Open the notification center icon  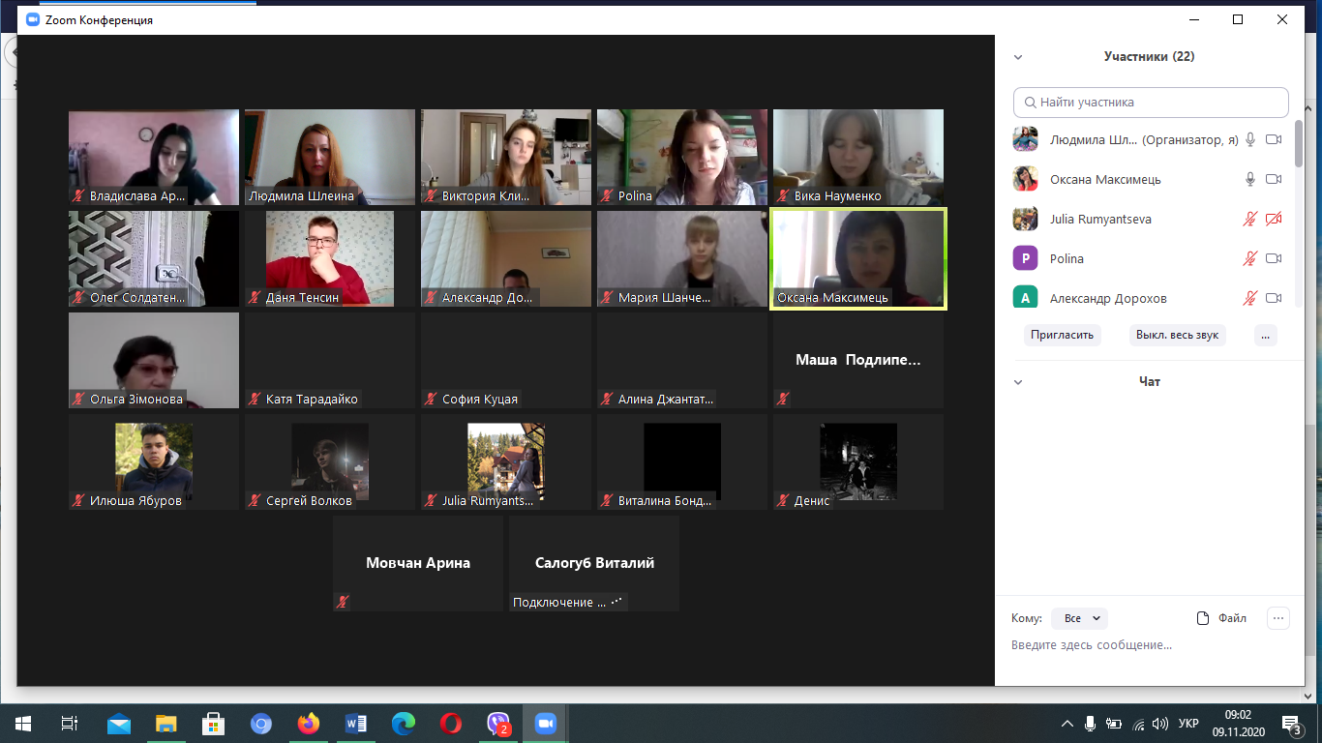[x=1292, y=724]
